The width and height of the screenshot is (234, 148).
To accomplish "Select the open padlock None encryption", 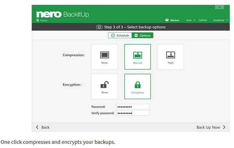I will tap(104, 85).
